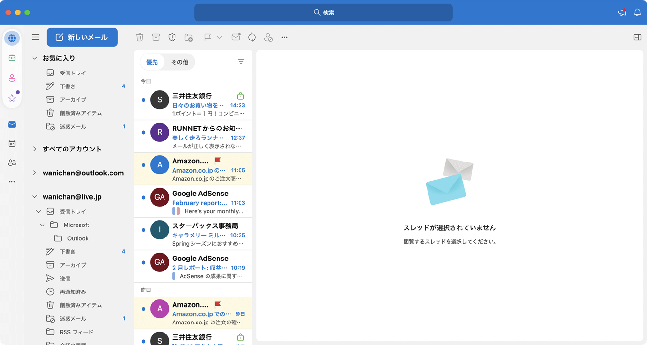This screenshot has width=647, height=345.
Task: Open the 14:23 三井住友銀行 email
Action: [x=193, y=104]
